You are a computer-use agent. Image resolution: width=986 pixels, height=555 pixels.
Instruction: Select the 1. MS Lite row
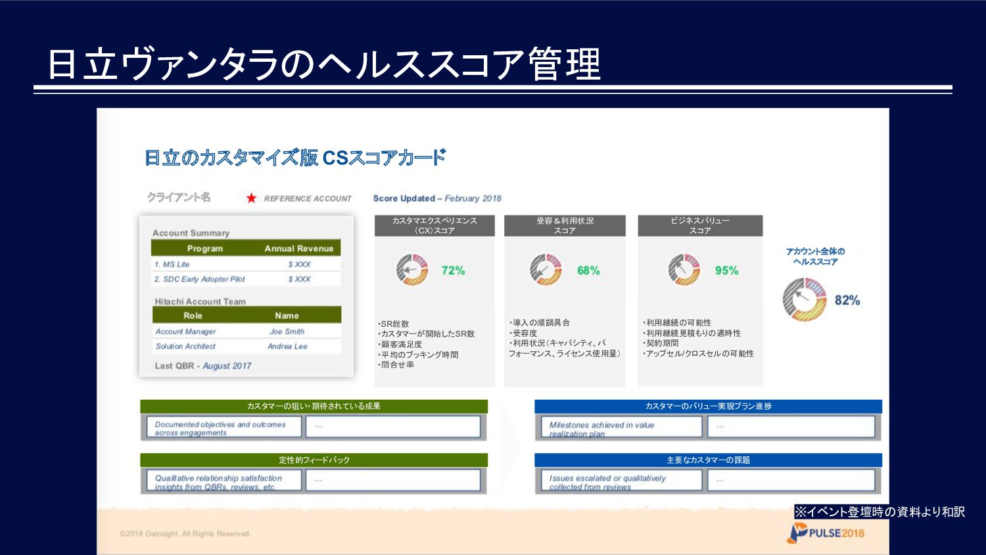click(x=246, y=264)
